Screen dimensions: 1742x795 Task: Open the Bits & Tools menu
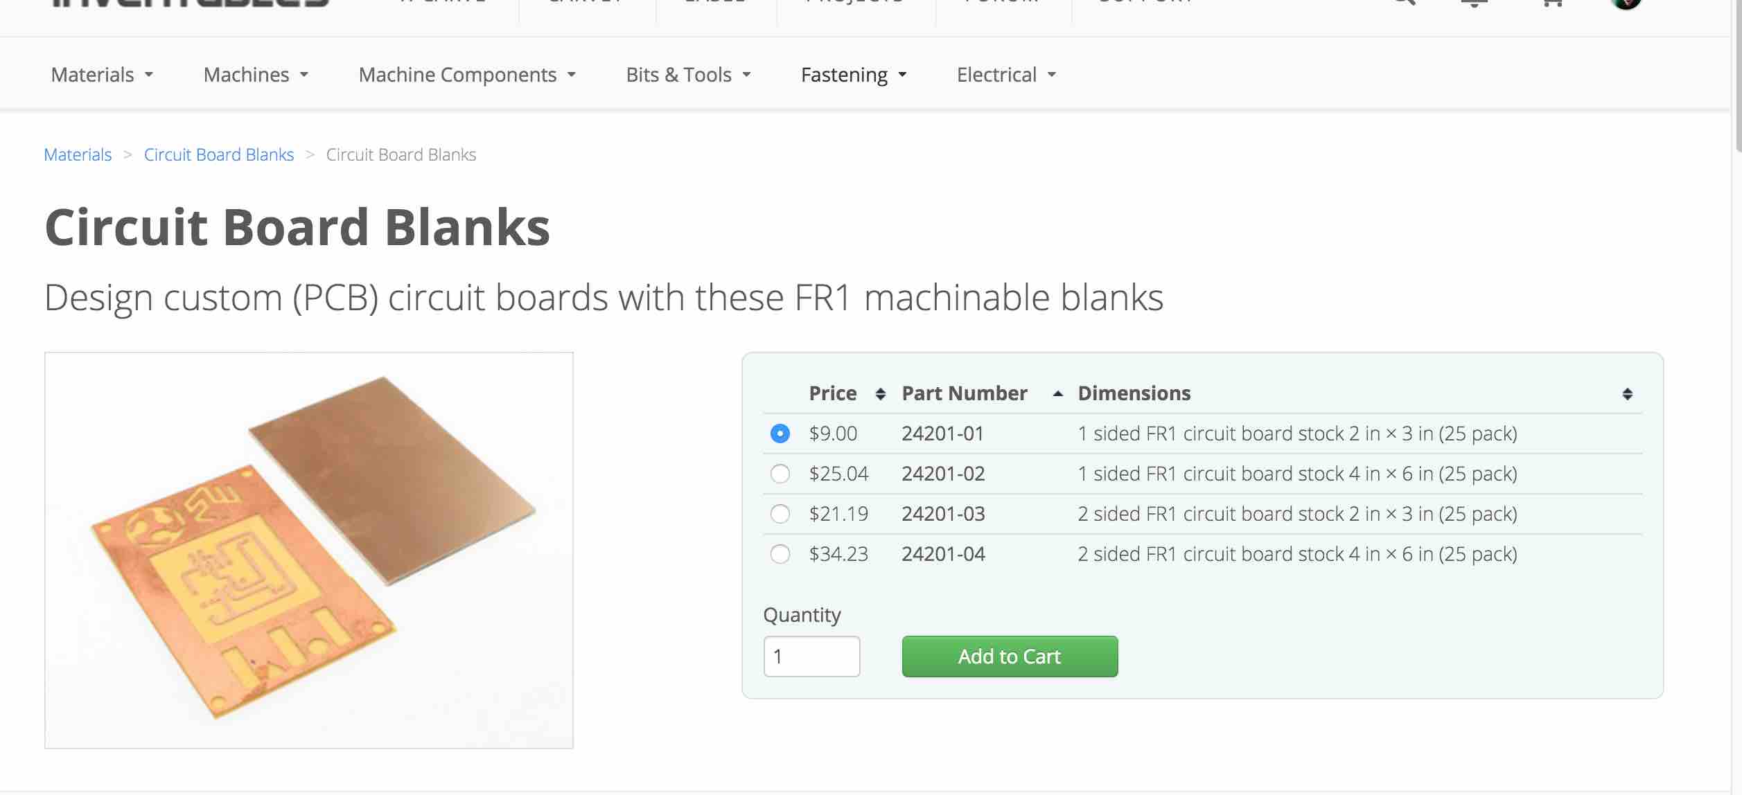[x=688, y=75]
